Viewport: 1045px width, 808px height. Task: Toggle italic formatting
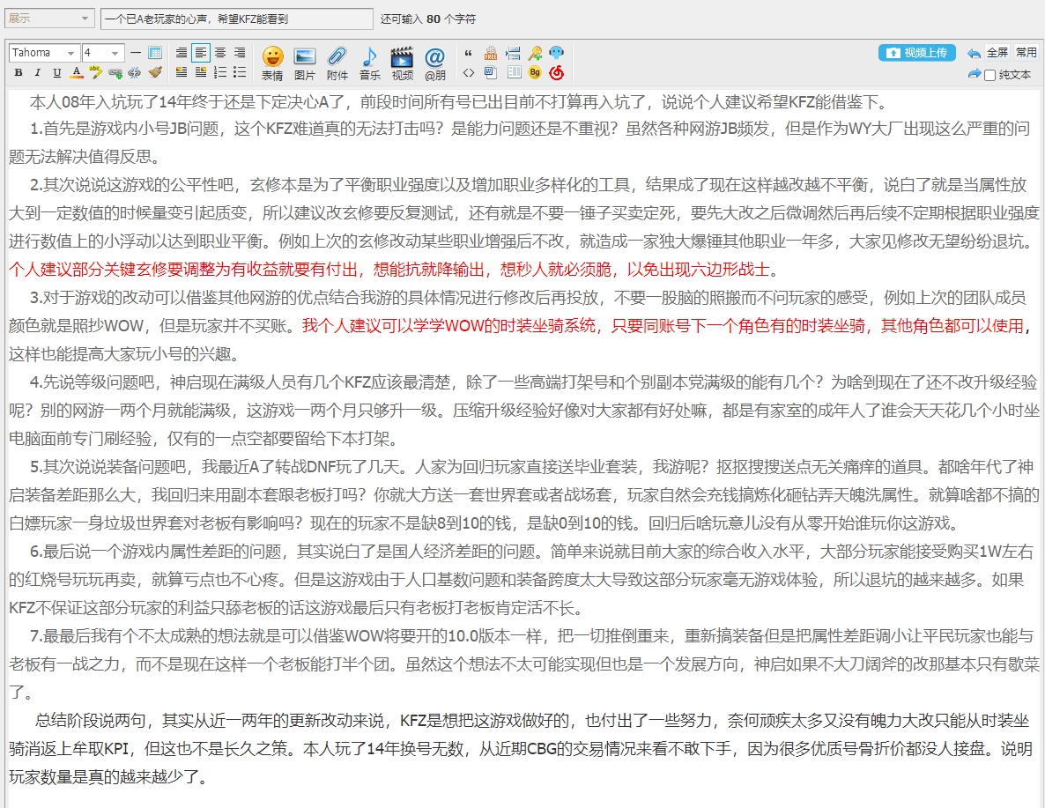pyautogui.click(x=37, y=72)
